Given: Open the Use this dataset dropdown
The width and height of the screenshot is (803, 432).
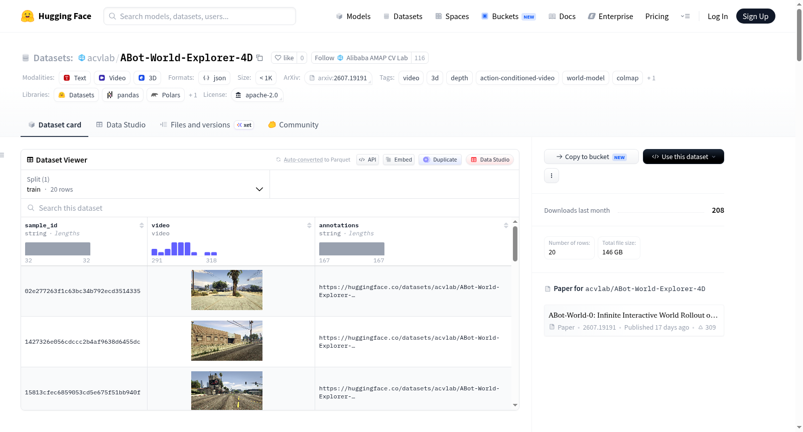Looking at the screenshot, I should [684, 157].
